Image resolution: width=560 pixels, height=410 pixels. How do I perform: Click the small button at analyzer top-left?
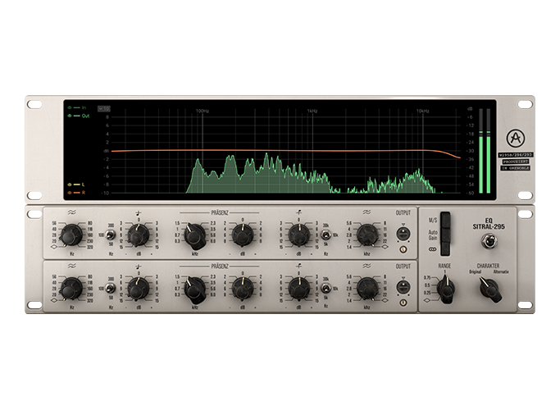pos(103,107)
